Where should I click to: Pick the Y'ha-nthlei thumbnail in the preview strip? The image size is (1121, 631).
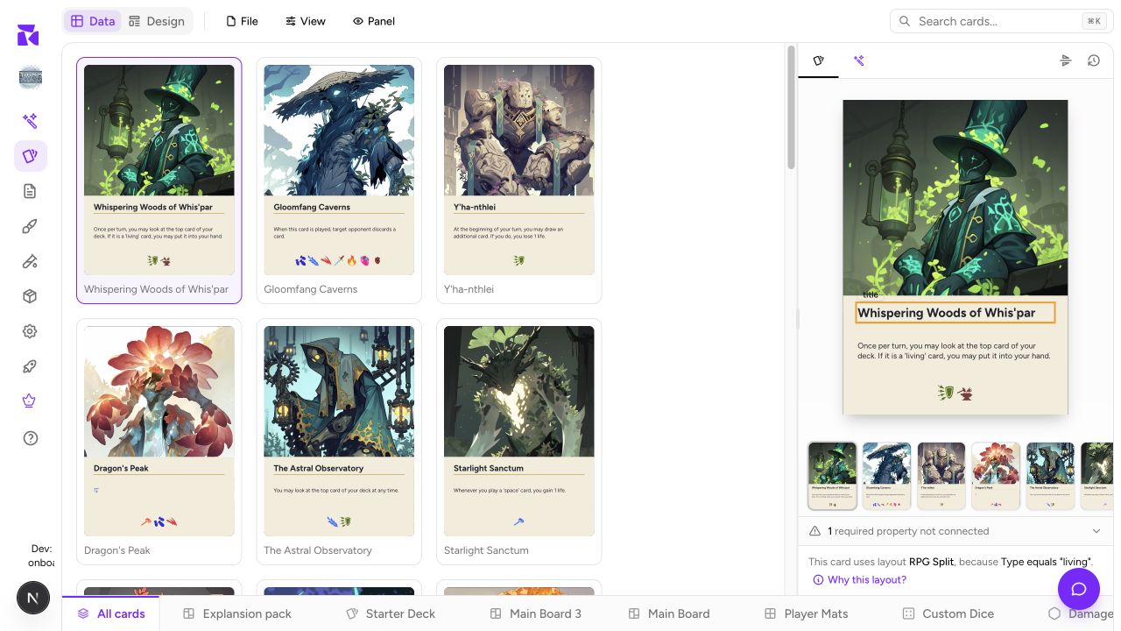click(941, 476)
